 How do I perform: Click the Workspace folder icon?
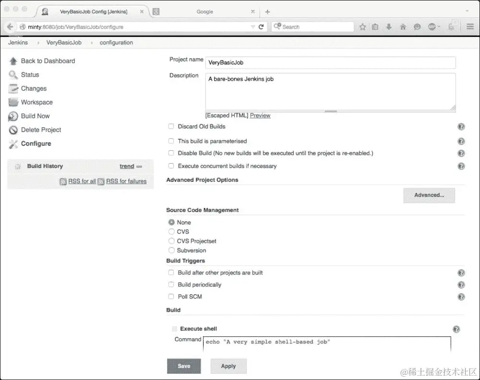tap(13, 102)
